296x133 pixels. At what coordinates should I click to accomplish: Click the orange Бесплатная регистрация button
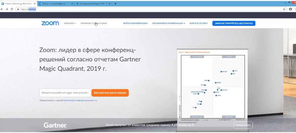110,93
